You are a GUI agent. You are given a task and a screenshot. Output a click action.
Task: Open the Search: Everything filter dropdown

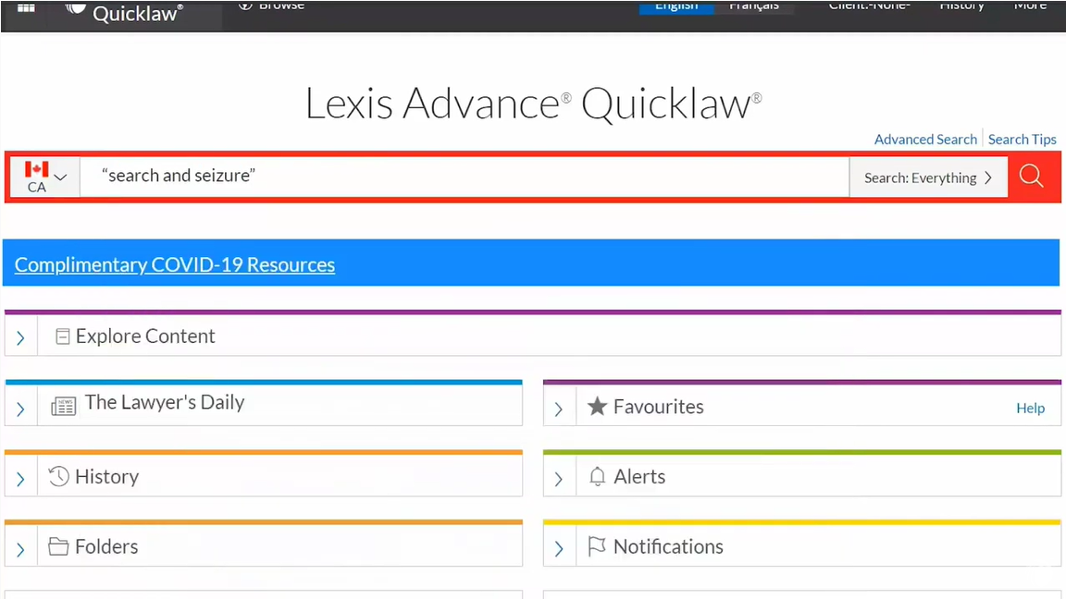[928, 177]
